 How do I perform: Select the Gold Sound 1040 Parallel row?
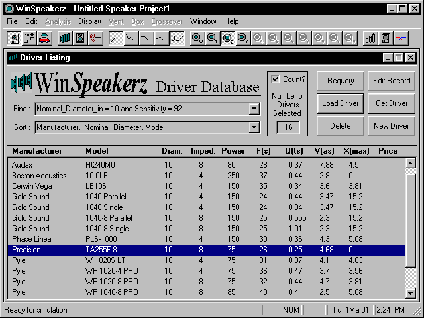pyautogui.click(x=207, y=197)
